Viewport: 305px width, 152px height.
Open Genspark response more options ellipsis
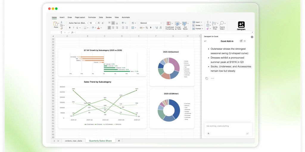click(x=212, y=78)
